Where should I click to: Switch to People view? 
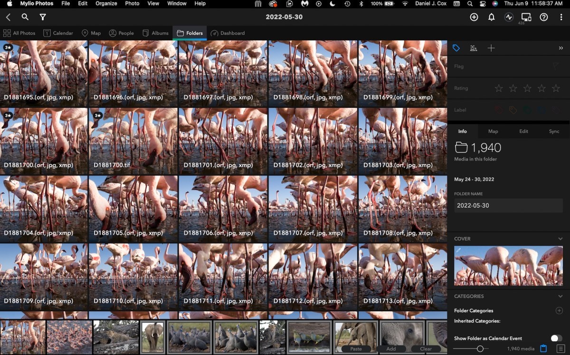122,33
